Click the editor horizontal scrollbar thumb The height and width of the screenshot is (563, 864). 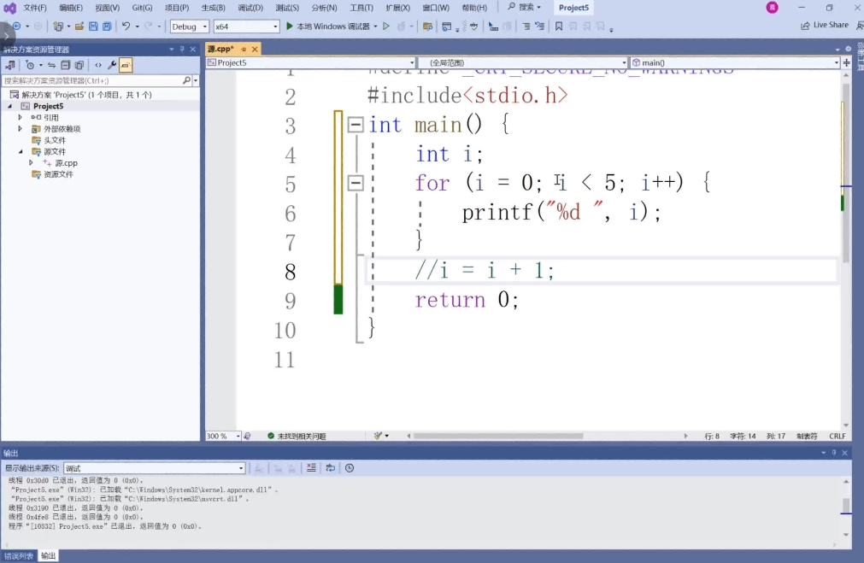(498, 436)
